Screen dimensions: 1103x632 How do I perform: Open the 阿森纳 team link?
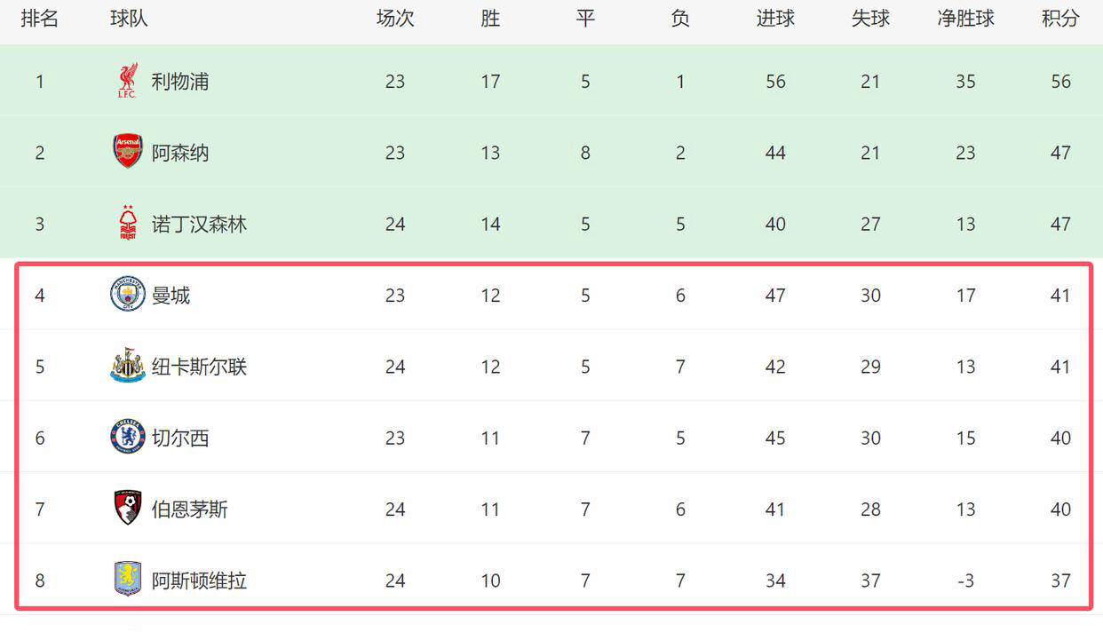(x=180, y=153)
